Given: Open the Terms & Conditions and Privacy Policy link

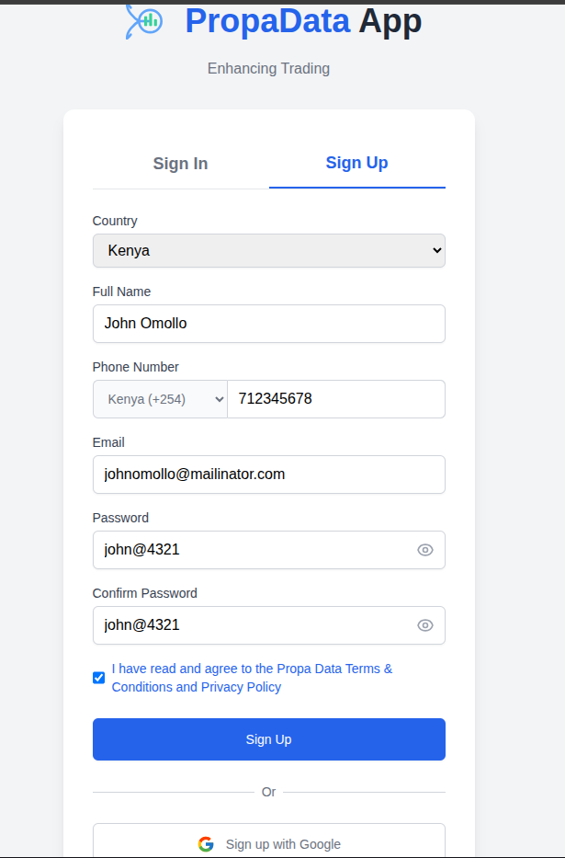Looking at the screenshot, I should click(x=252, y=678).
